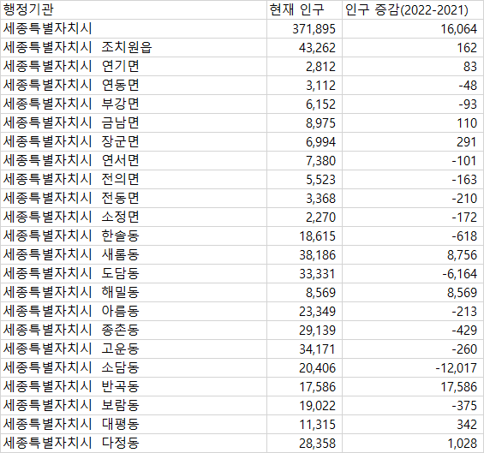Click the 8,756 change cell

pyautogui.click(x=413, y=255)
